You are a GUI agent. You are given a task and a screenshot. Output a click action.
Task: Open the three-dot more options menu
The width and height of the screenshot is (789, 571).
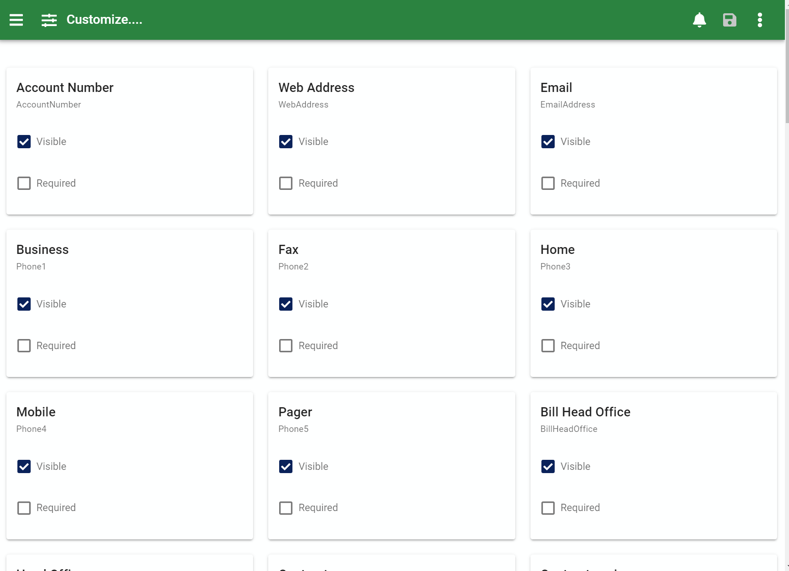click(x=760, y=20)
